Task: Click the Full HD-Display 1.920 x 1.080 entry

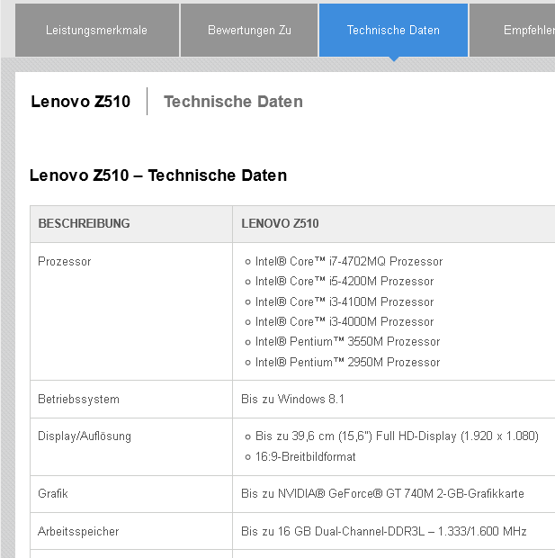Action: (397, 436)
